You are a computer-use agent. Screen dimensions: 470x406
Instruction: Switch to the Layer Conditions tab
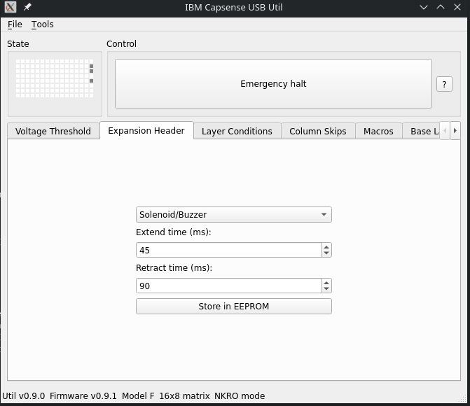(237, 131)
